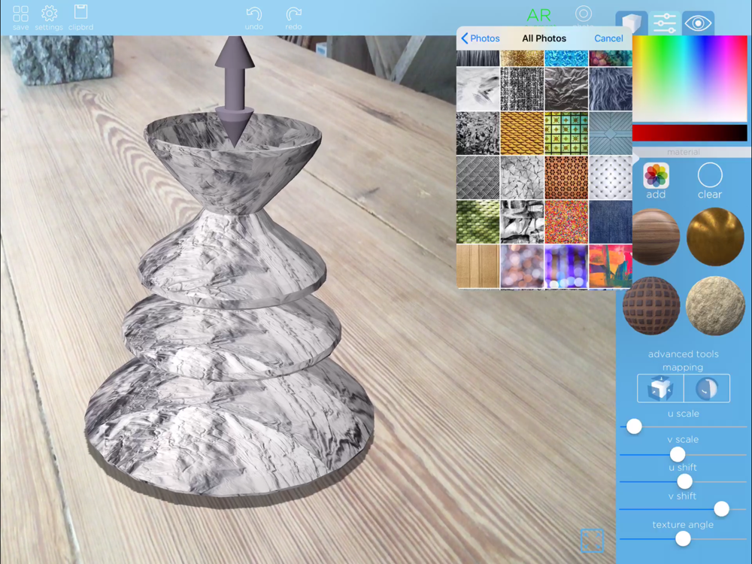Select spherical mapping mode
This screenshot has width=752, height=564.
(707, 389)
